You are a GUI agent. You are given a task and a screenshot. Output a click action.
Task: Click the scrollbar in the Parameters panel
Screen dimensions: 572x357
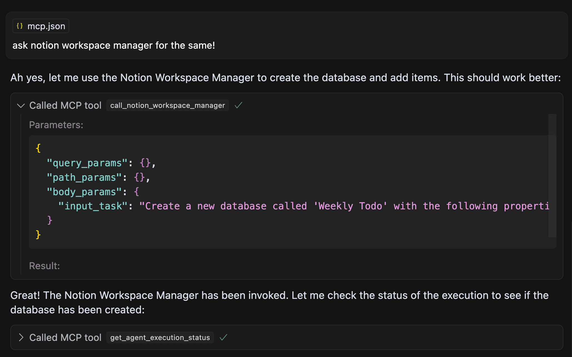pos(552,175)
